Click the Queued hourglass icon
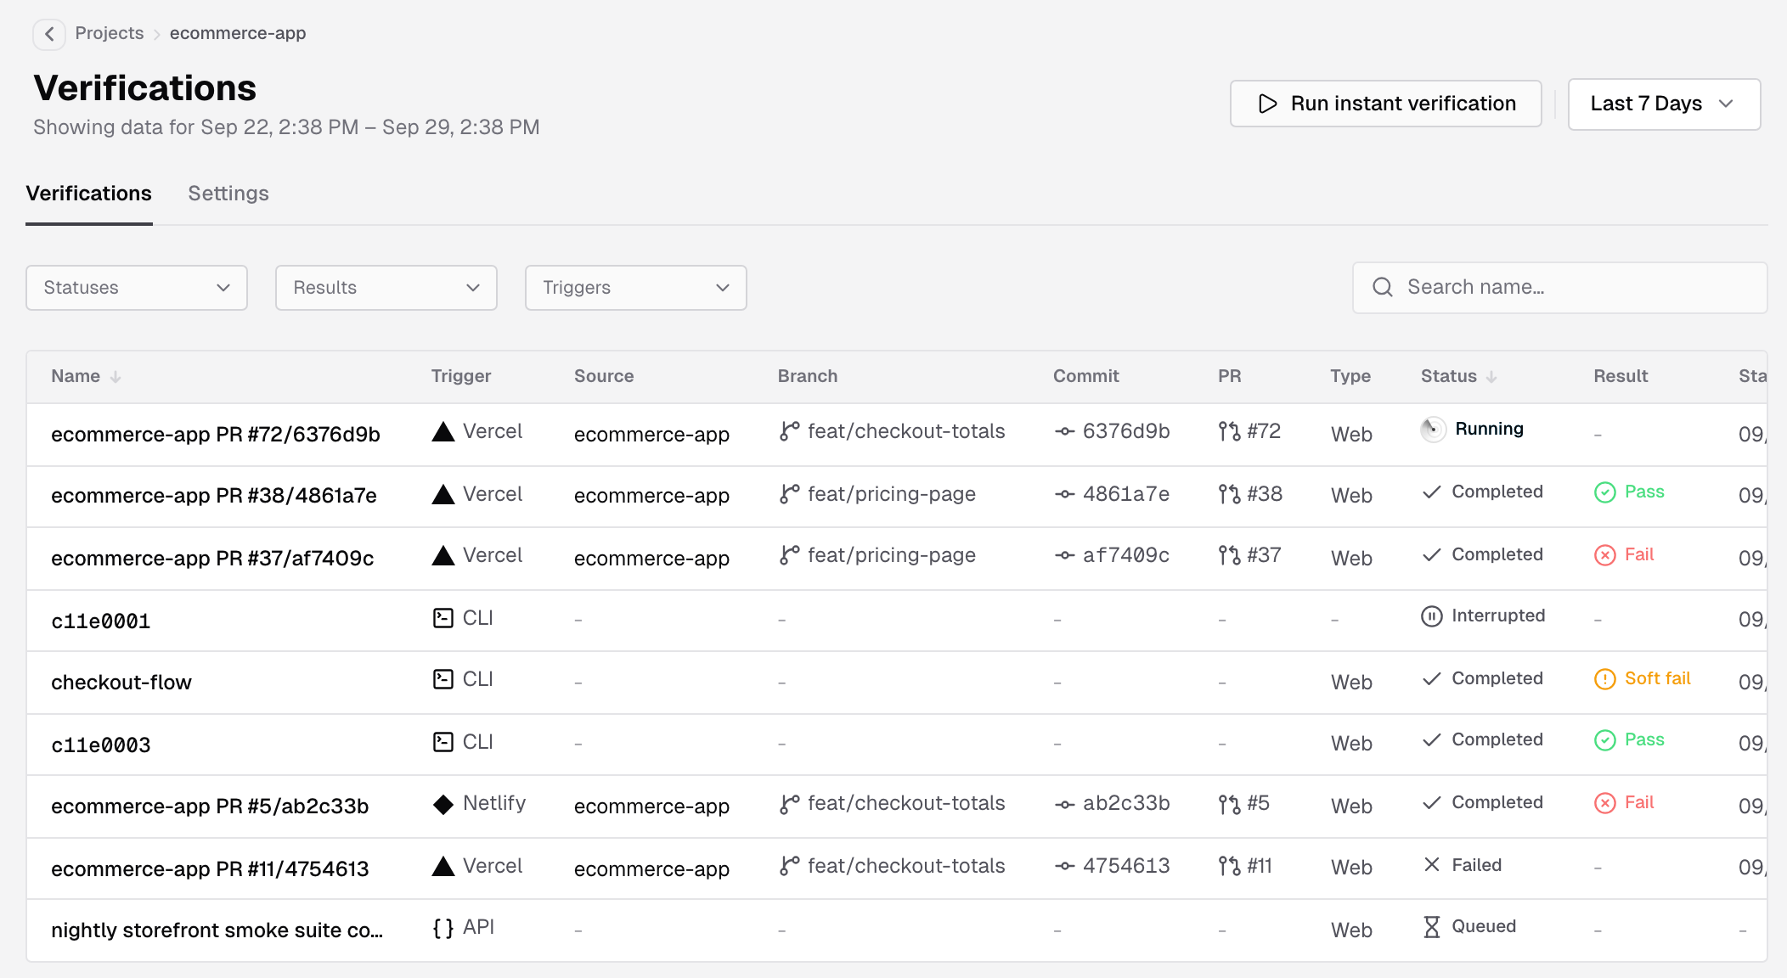This screenshot has height=978, width=1787. pos(1432,927)
